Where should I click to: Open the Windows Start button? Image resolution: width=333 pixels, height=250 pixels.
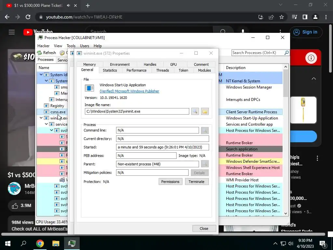tap(8, 243)
